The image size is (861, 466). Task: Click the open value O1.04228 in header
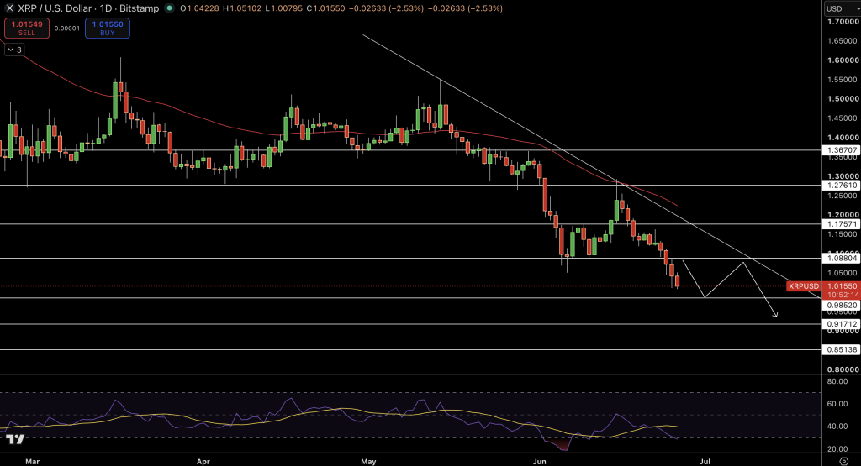(202, 8)
